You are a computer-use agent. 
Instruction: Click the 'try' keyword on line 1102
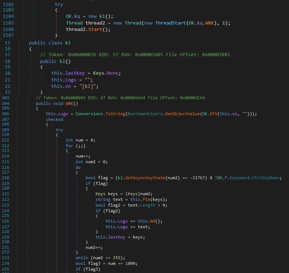pos(59,5)
